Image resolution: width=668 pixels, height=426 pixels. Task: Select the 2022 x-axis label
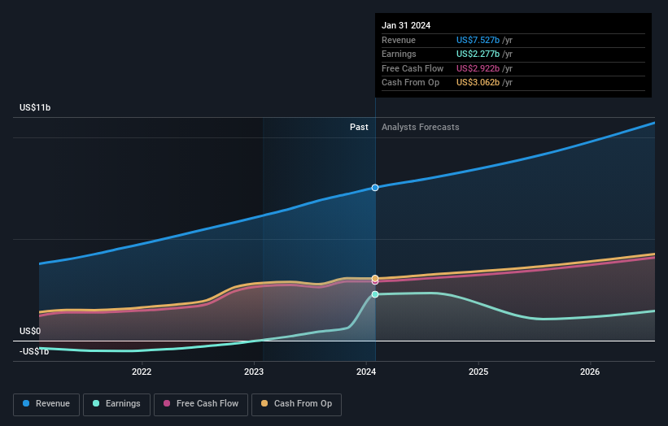(142, 372)
